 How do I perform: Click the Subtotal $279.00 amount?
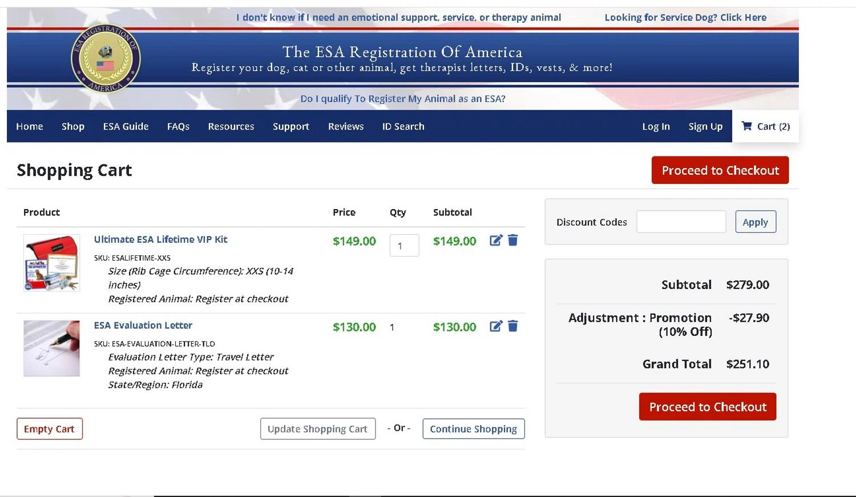[x=748, y=284]
